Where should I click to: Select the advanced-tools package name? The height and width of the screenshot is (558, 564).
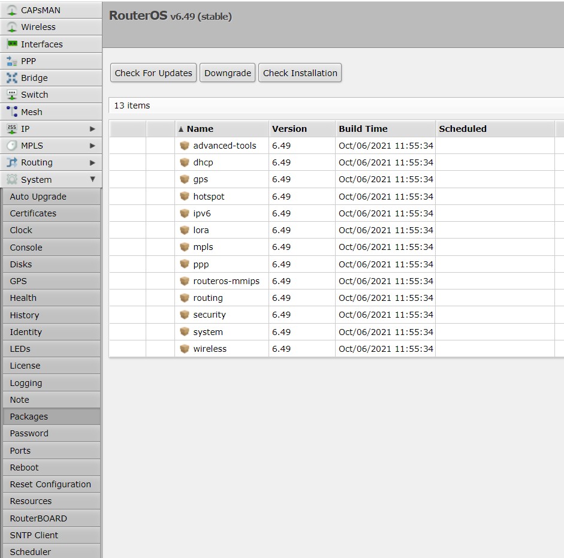[x=225, y=146]
